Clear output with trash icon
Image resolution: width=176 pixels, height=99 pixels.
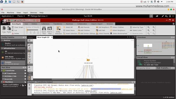(x=29, y=88)
